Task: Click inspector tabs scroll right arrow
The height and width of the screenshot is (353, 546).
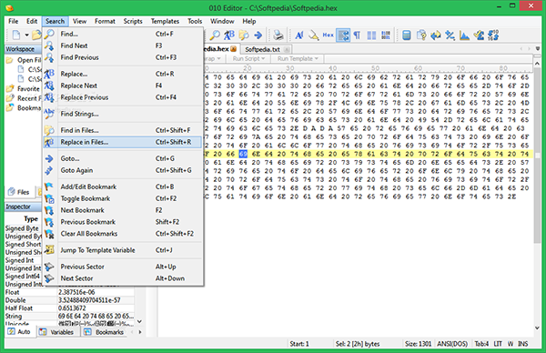Action: click(x=140, y=332)
